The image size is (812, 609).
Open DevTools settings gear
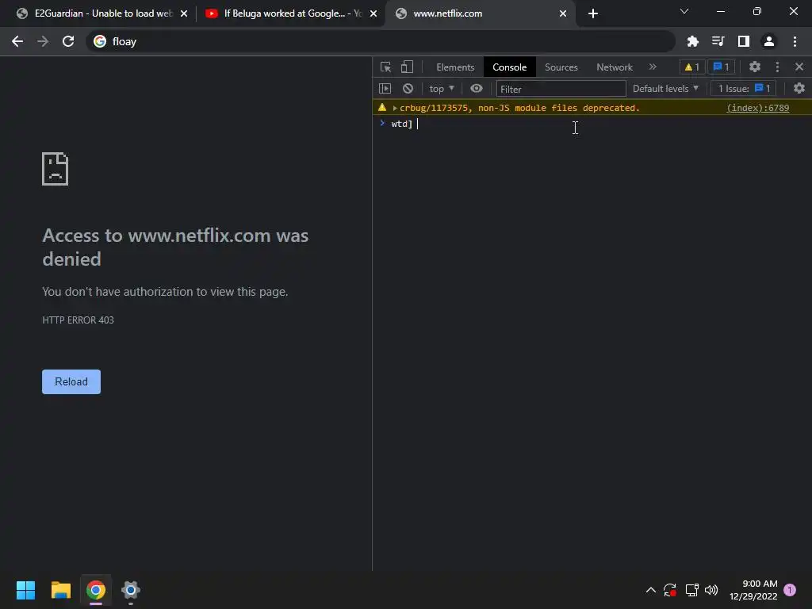[x=755, y=67]
